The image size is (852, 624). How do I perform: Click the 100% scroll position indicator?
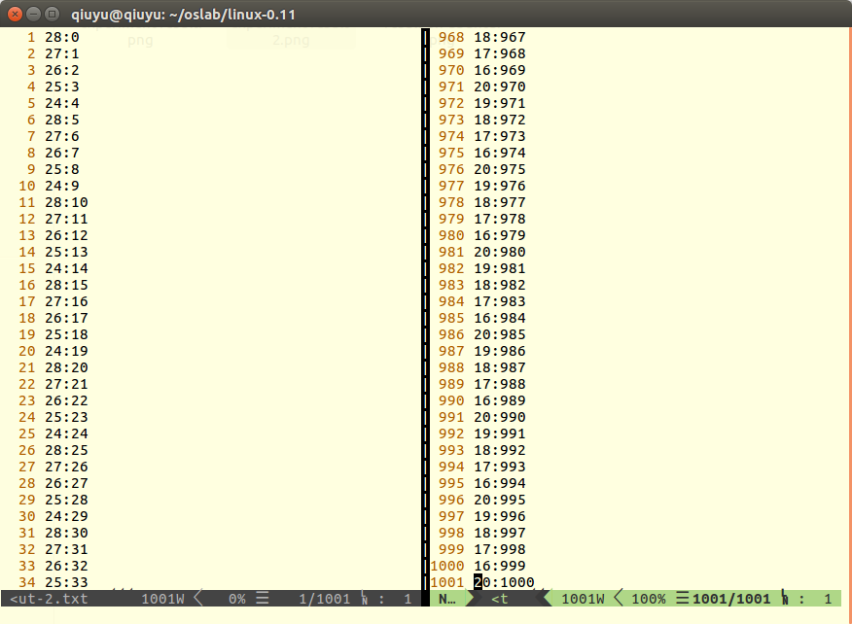(x=649, y=599)
